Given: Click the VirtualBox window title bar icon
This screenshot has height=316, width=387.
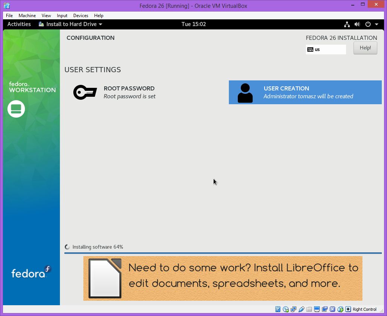Looking at the screenshot, I should click(x=7, y=6).
